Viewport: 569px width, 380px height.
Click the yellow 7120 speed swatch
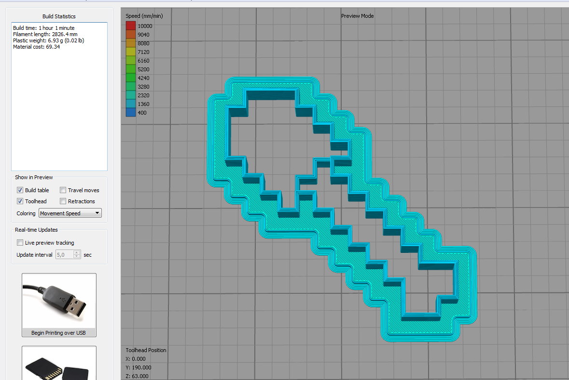click(131, 52)
